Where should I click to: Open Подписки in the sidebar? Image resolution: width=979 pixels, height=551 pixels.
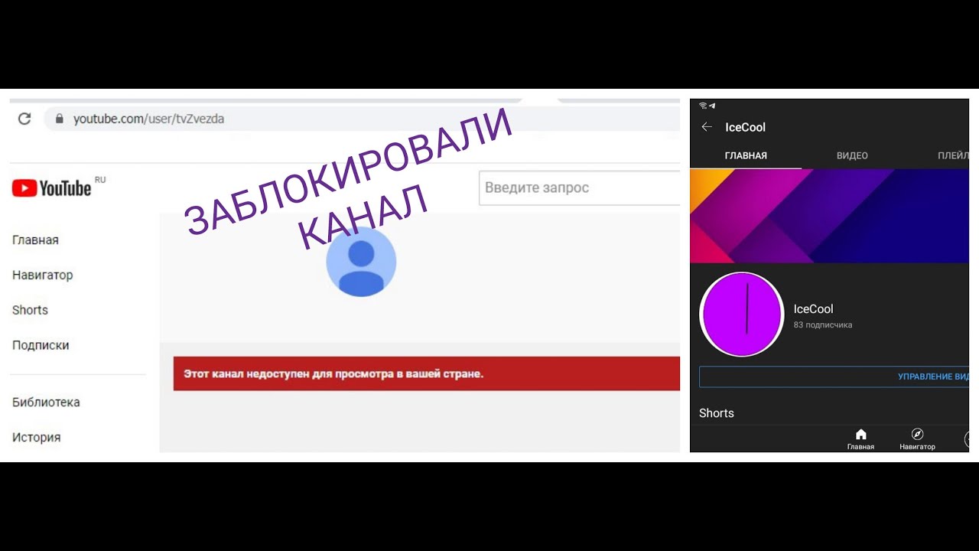pyautogui.click(x=41, y=345)
